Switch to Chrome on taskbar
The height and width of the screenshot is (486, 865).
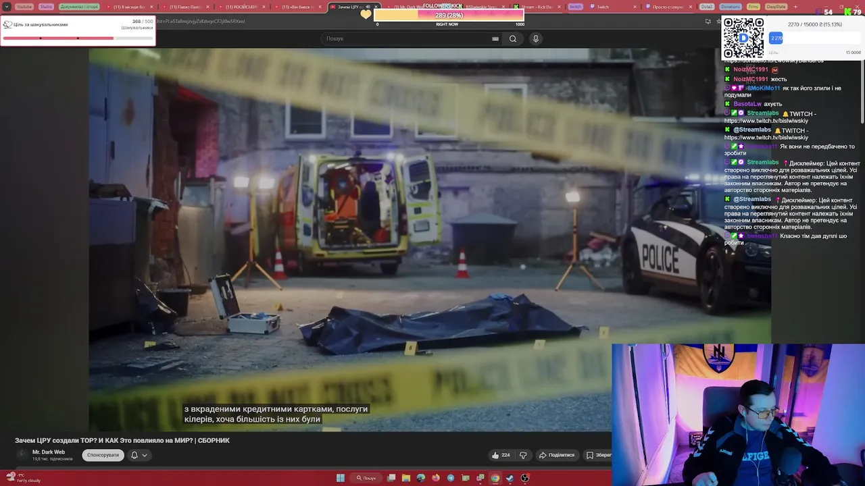495,478
